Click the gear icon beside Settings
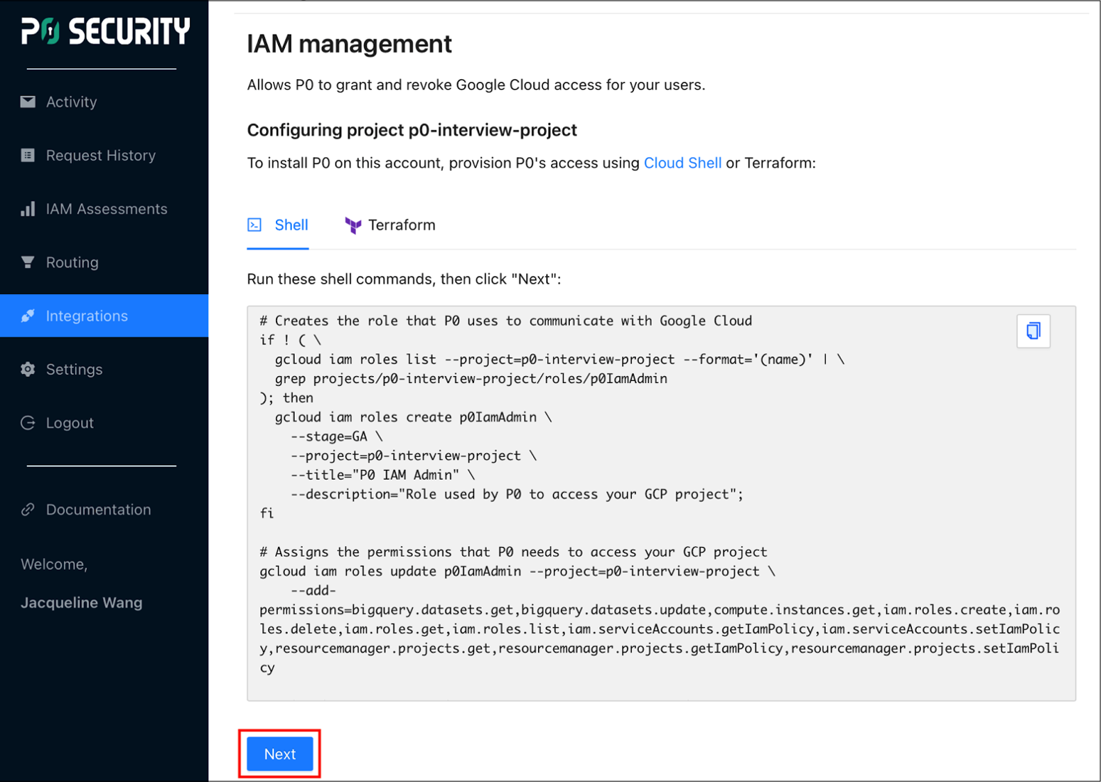The width and height of the screenshot is (1101, 782). coord(28,370)
